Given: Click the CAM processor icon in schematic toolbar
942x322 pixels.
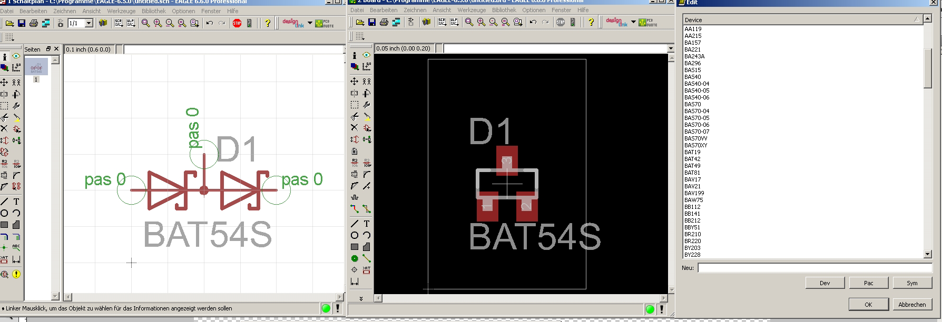Looking at the screenshot, I should click(46, 23).
